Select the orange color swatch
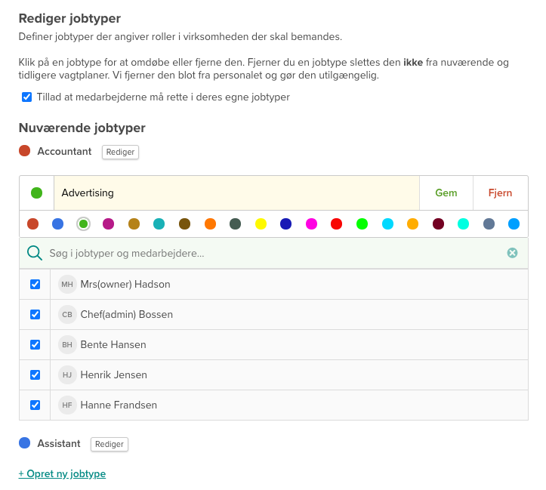 click(x=210, y=223)
